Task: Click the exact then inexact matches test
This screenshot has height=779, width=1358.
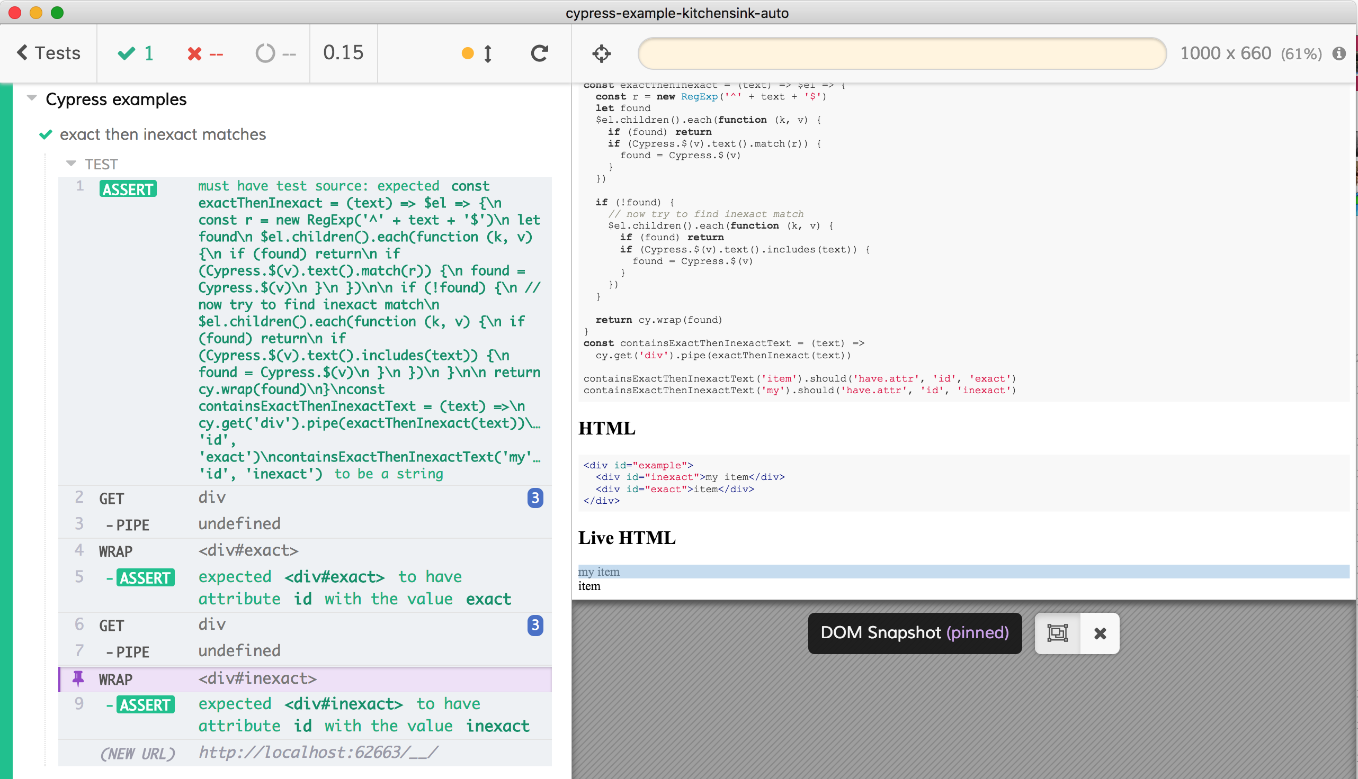Action: pyautogui.click(x=163, y=134)
